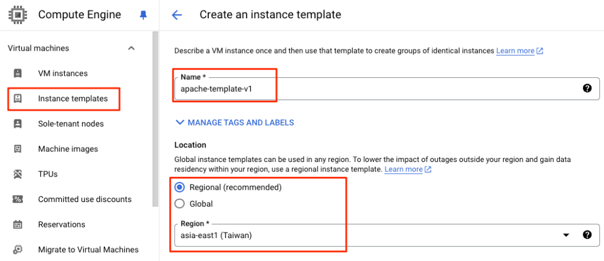Follow Learn more link under Location
The width and height of the screenshot is (604, 261).
(403, 169)
